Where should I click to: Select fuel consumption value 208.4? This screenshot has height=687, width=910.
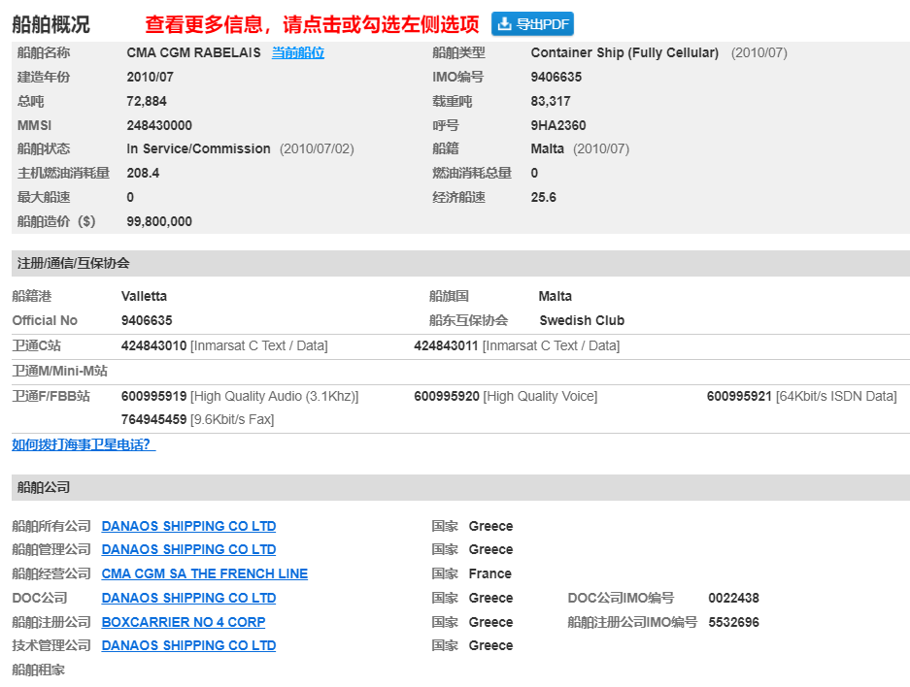143,173
